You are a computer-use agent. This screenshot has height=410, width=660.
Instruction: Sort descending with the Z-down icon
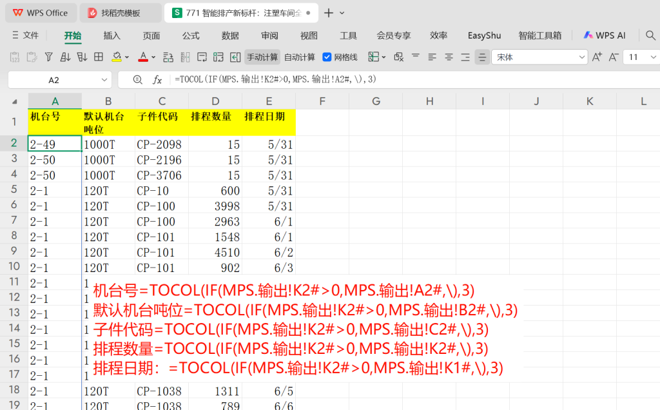click(82, 57)
